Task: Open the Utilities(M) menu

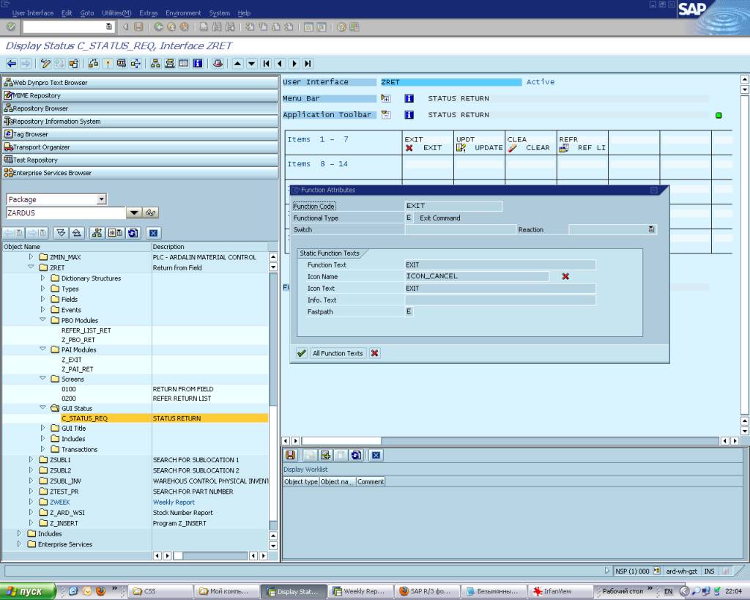Action: click(116, 13)
